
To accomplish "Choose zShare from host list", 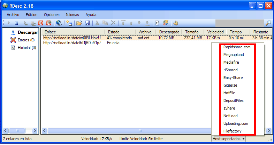I will click(229, 108).
